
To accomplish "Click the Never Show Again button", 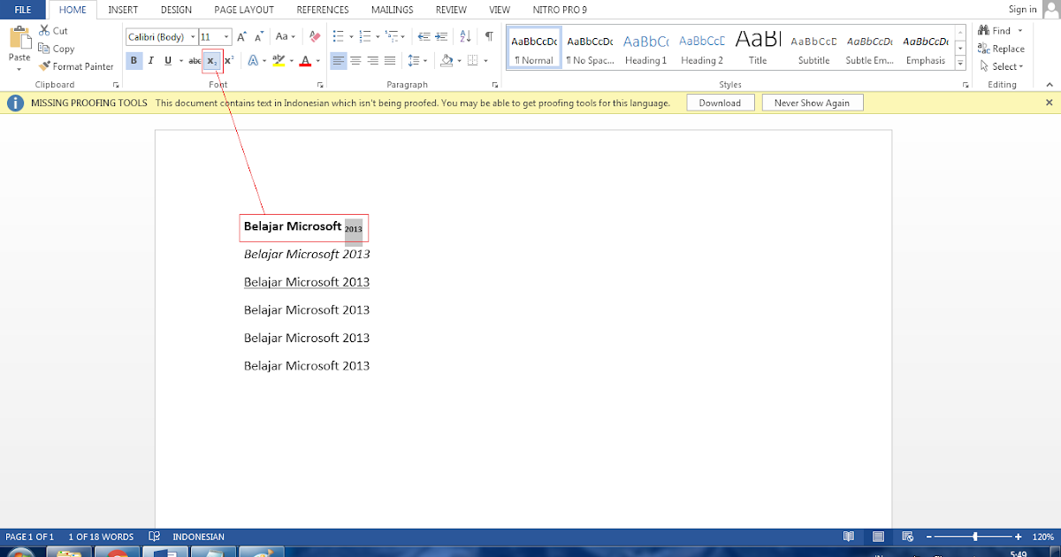I will pos(812,102).
